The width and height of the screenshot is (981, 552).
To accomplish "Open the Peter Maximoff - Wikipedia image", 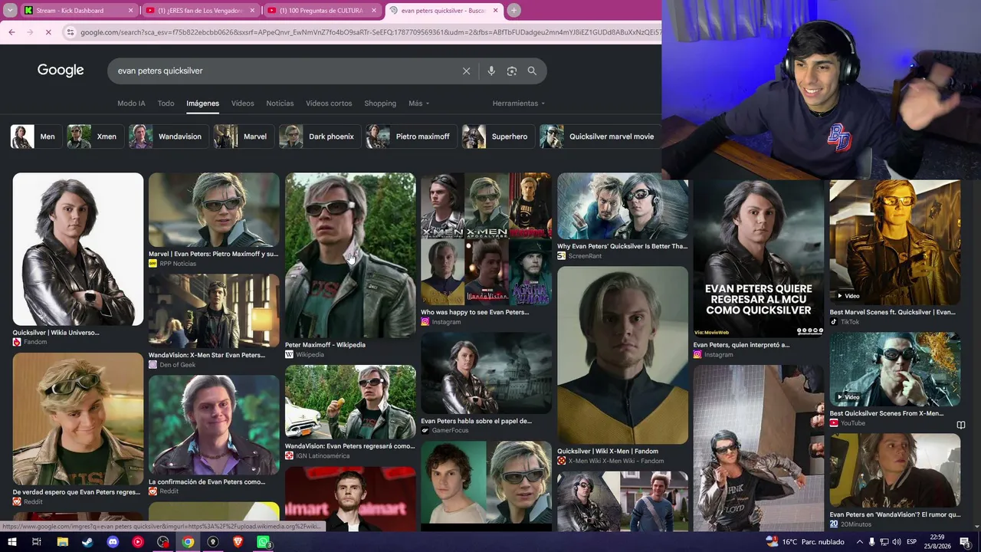I will (x=350, y=255).
